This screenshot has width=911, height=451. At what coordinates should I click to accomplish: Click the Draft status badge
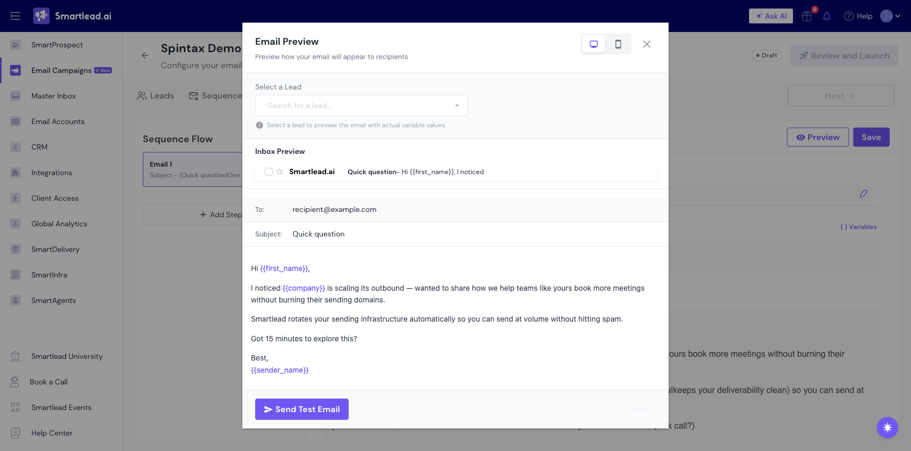click(x=767, y=55)
